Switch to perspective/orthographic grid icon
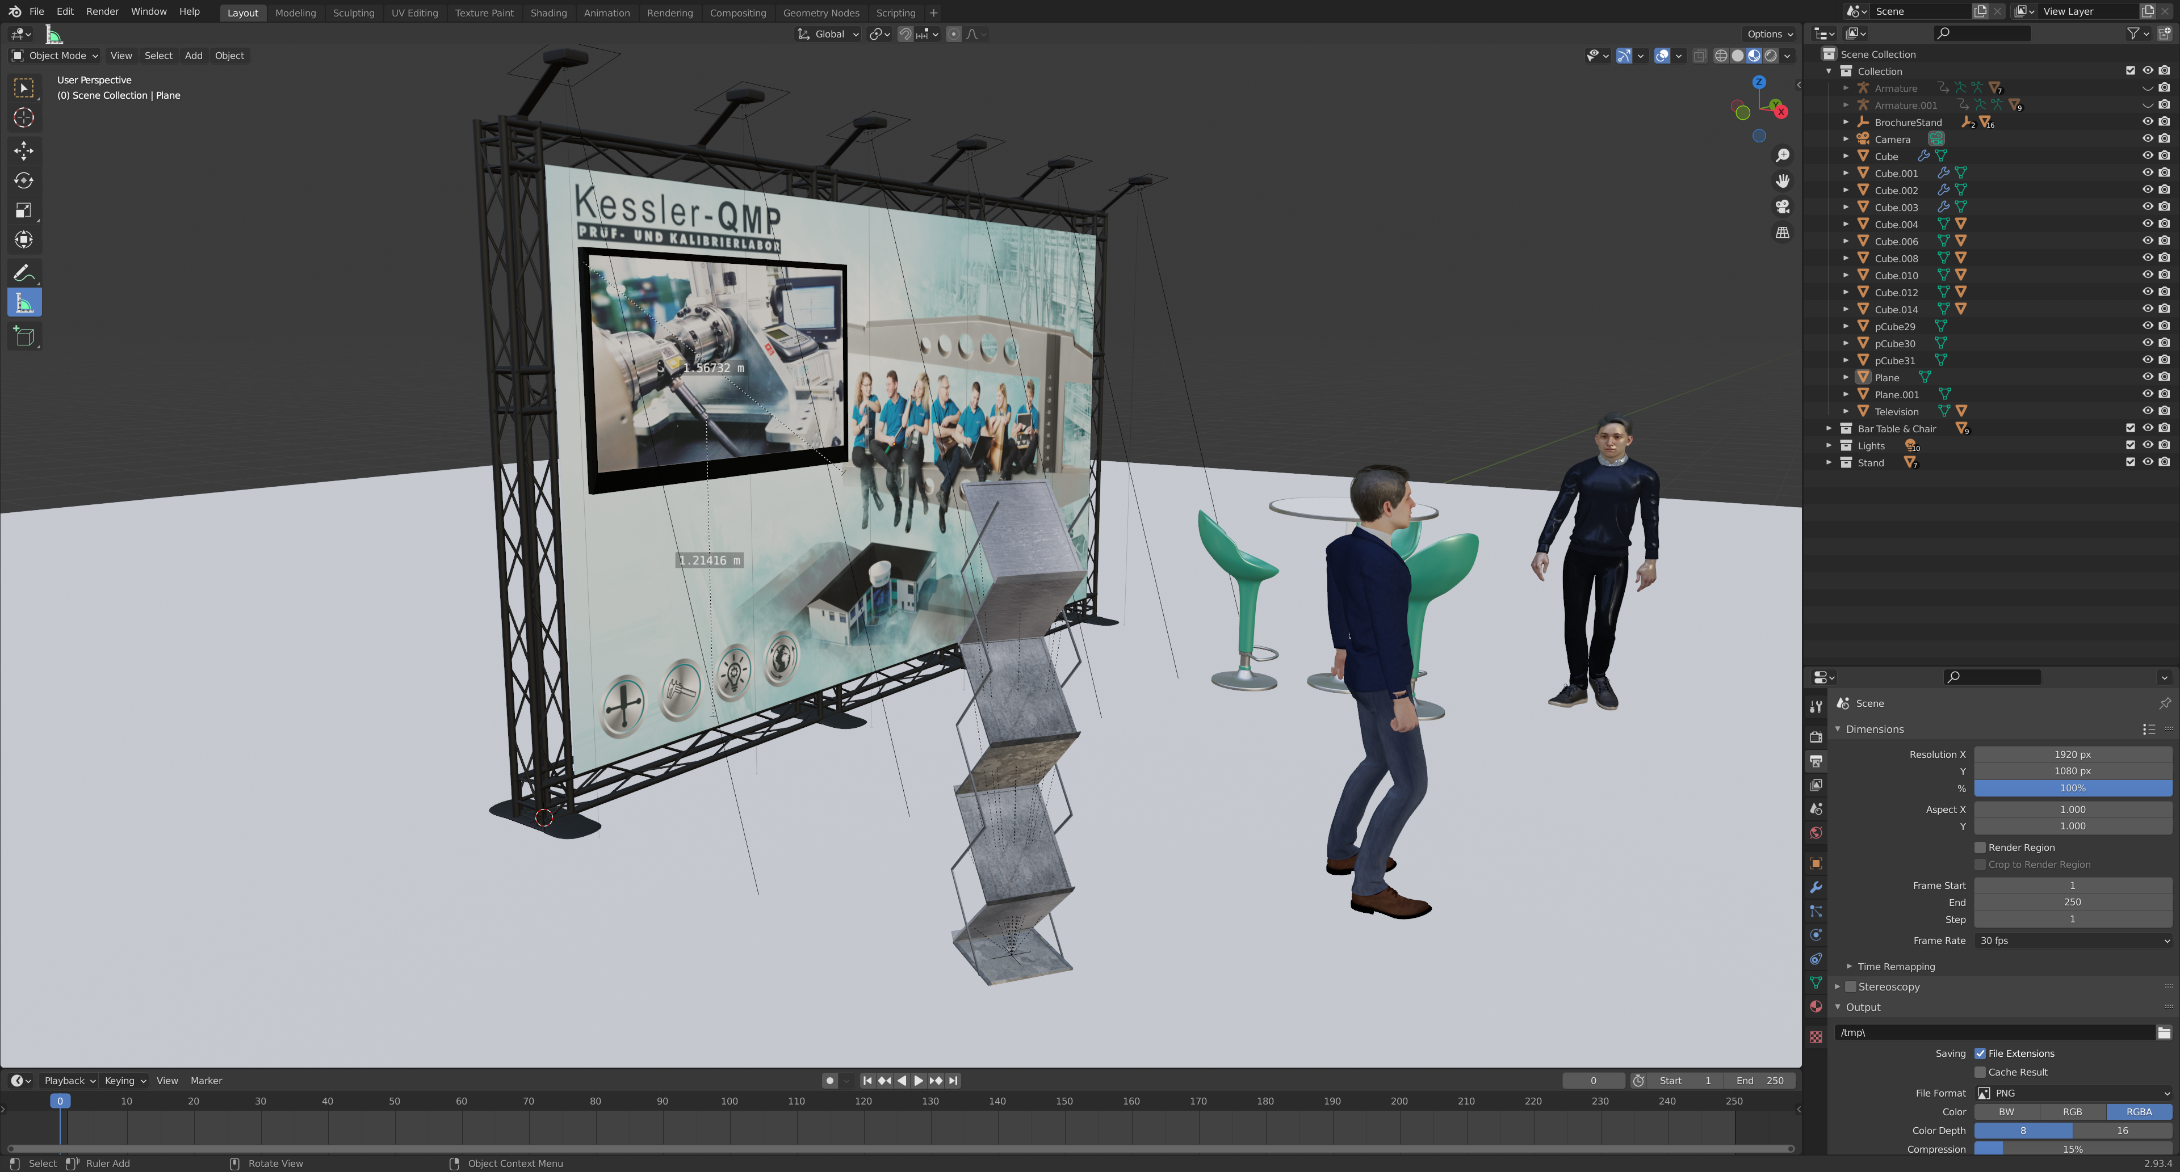 [x=1782, y=233]
